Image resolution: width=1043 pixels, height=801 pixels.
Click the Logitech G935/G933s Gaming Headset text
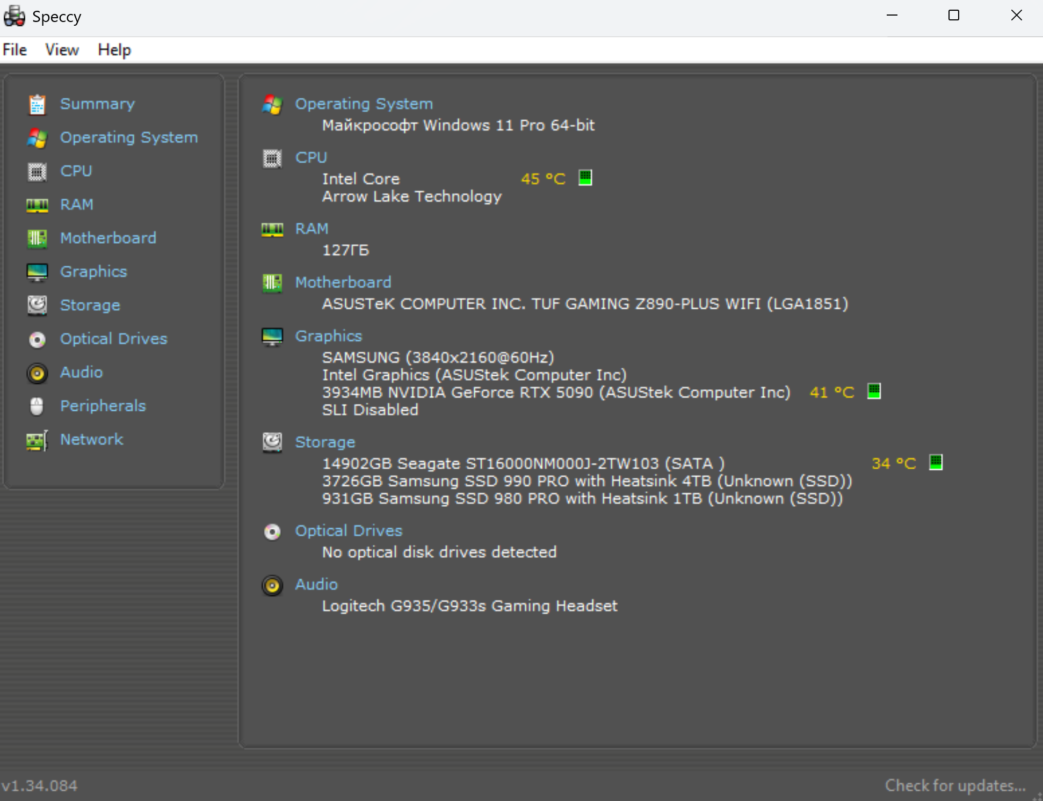[470, 607]
